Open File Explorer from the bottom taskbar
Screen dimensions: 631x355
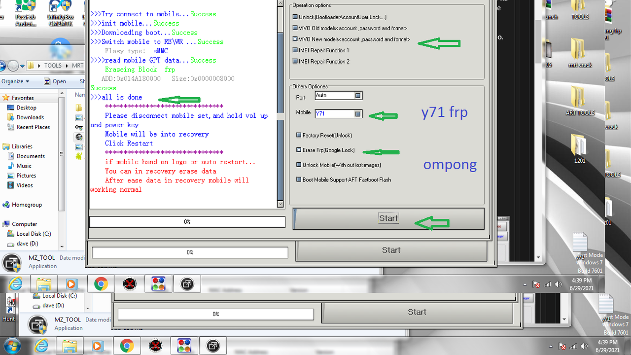pyautogui.click(x=70, y=345)
